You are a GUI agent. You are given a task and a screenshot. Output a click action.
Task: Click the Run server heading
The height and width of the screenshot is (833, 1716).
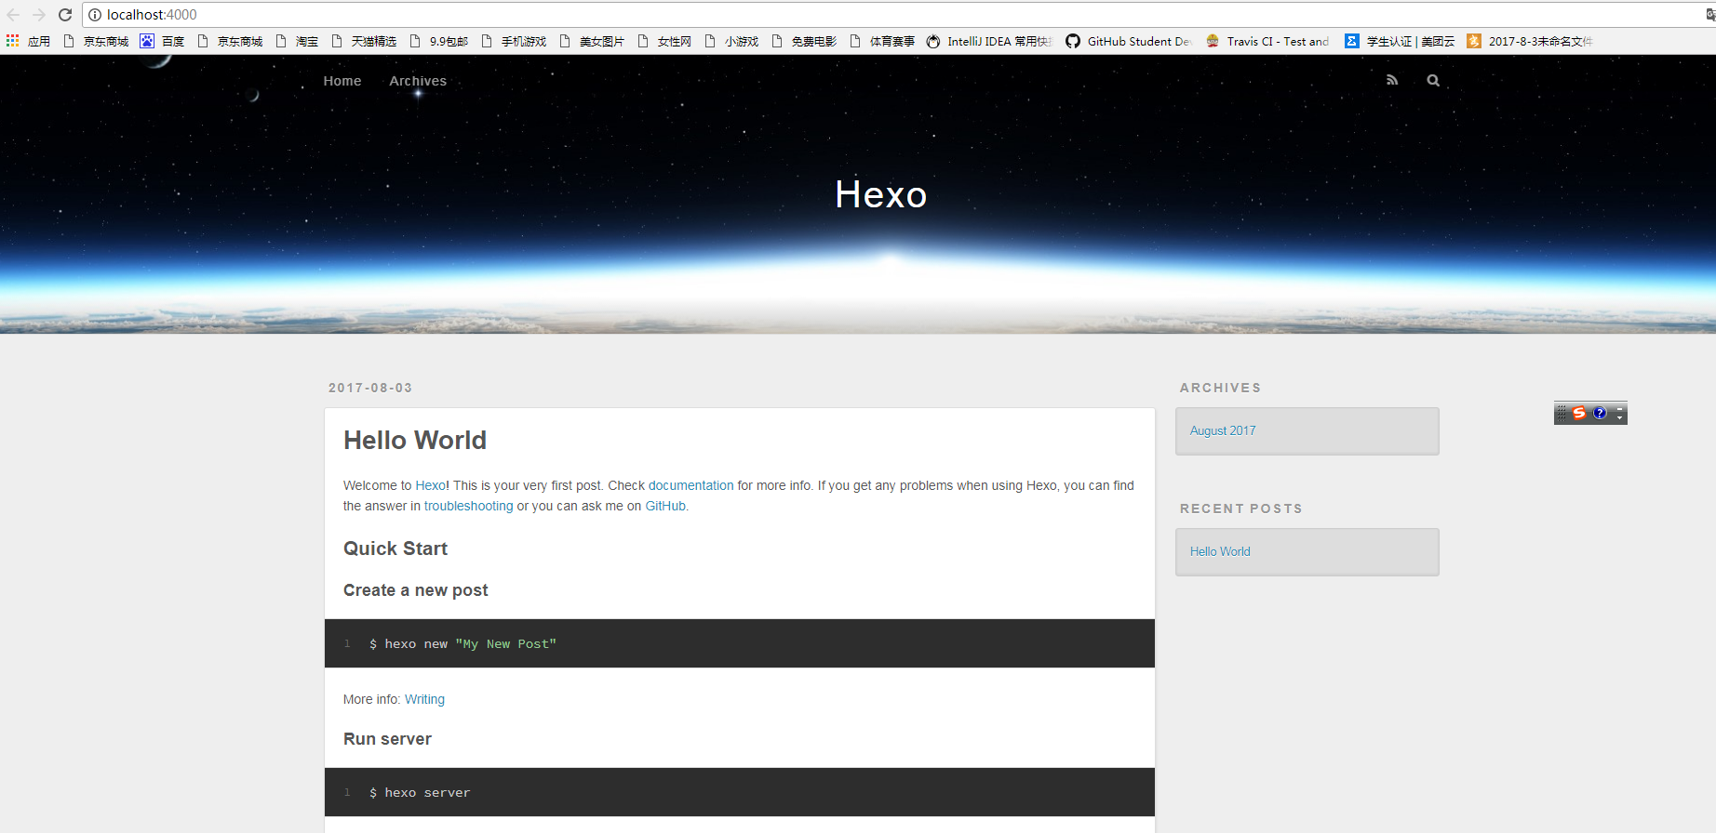387,739
